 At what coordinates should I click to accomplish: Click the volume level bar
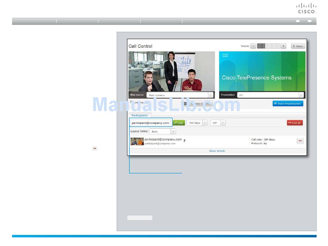coord(268,46)
